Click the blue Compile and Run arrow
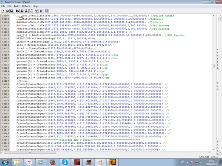 point(41,11)
